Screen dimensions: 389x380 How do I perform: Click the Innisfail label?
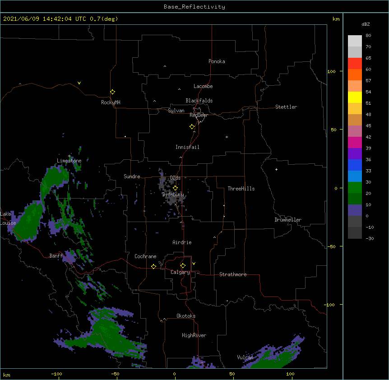pyautogui.click(x=187, y=147)
